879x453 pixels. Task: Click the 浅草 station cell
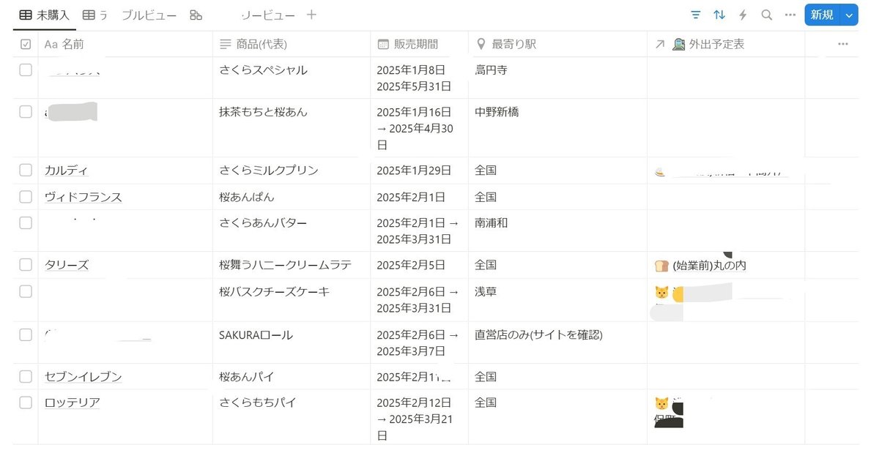click(557, 300)
